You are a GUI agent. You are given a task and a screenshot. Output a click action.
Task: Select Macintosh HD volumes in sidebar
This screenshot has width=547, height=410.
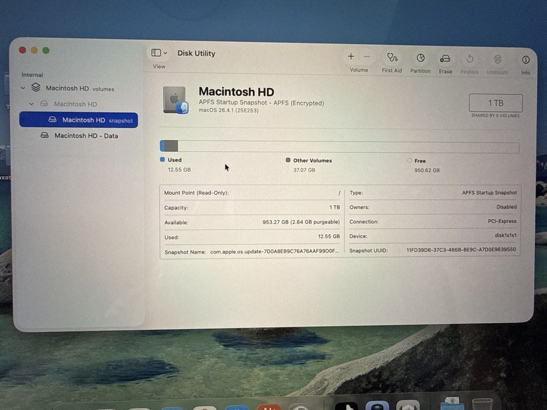(80, 89)
